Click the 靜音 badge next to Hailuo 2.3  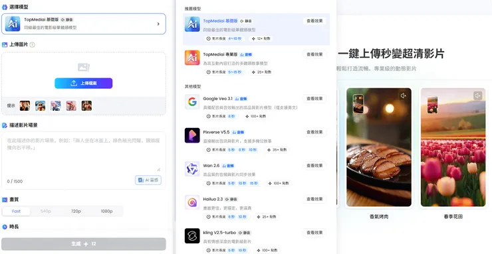231,199
